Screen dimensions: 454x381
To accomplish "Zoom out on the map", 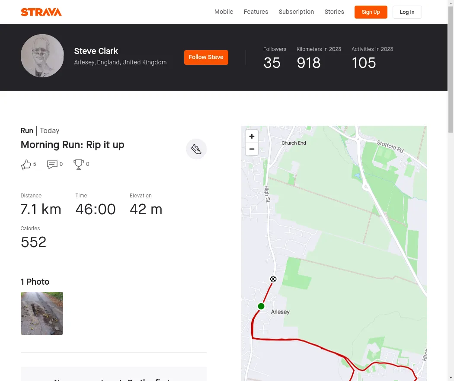I will click(x=252, y=149).
